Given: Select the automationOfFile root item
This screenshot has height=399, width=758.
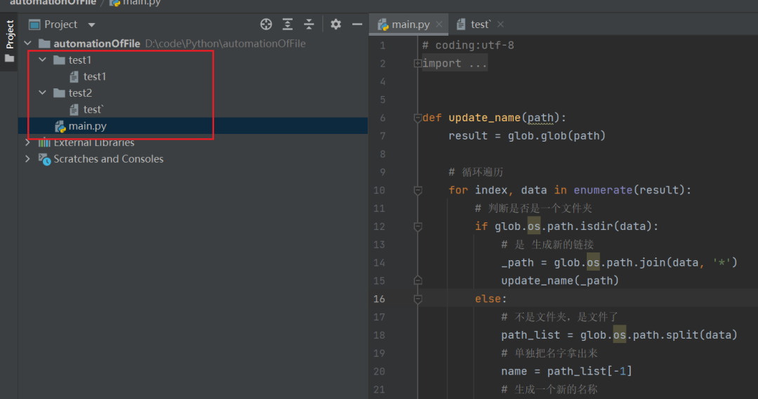Looking at the screenshot, I should tap(97, 43).
